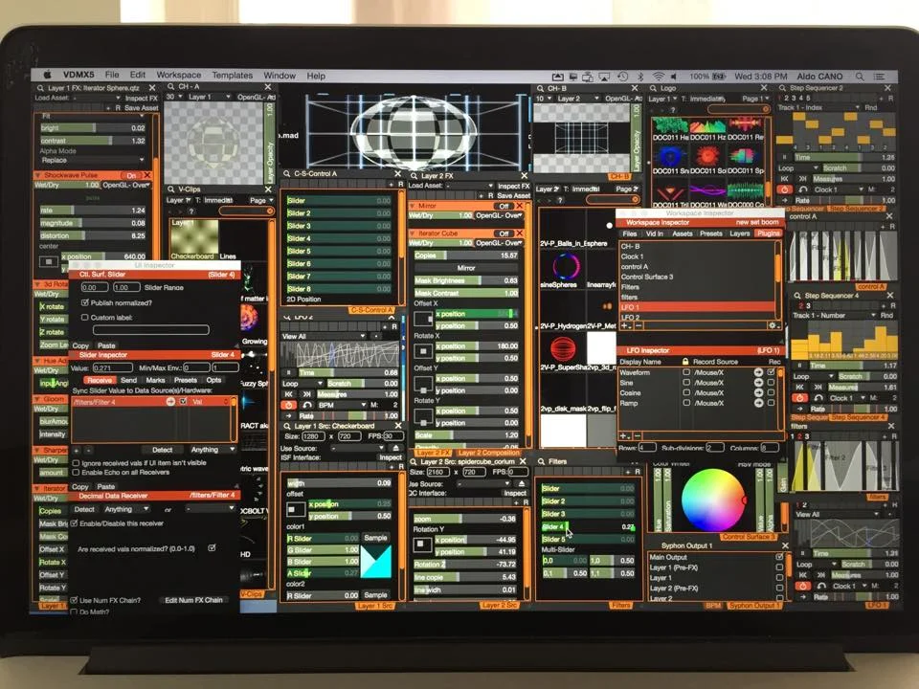The image size is (919, 689).
Task: Click the Wi-Fi icon in menu bar
Action: click(x=659, y=77)
